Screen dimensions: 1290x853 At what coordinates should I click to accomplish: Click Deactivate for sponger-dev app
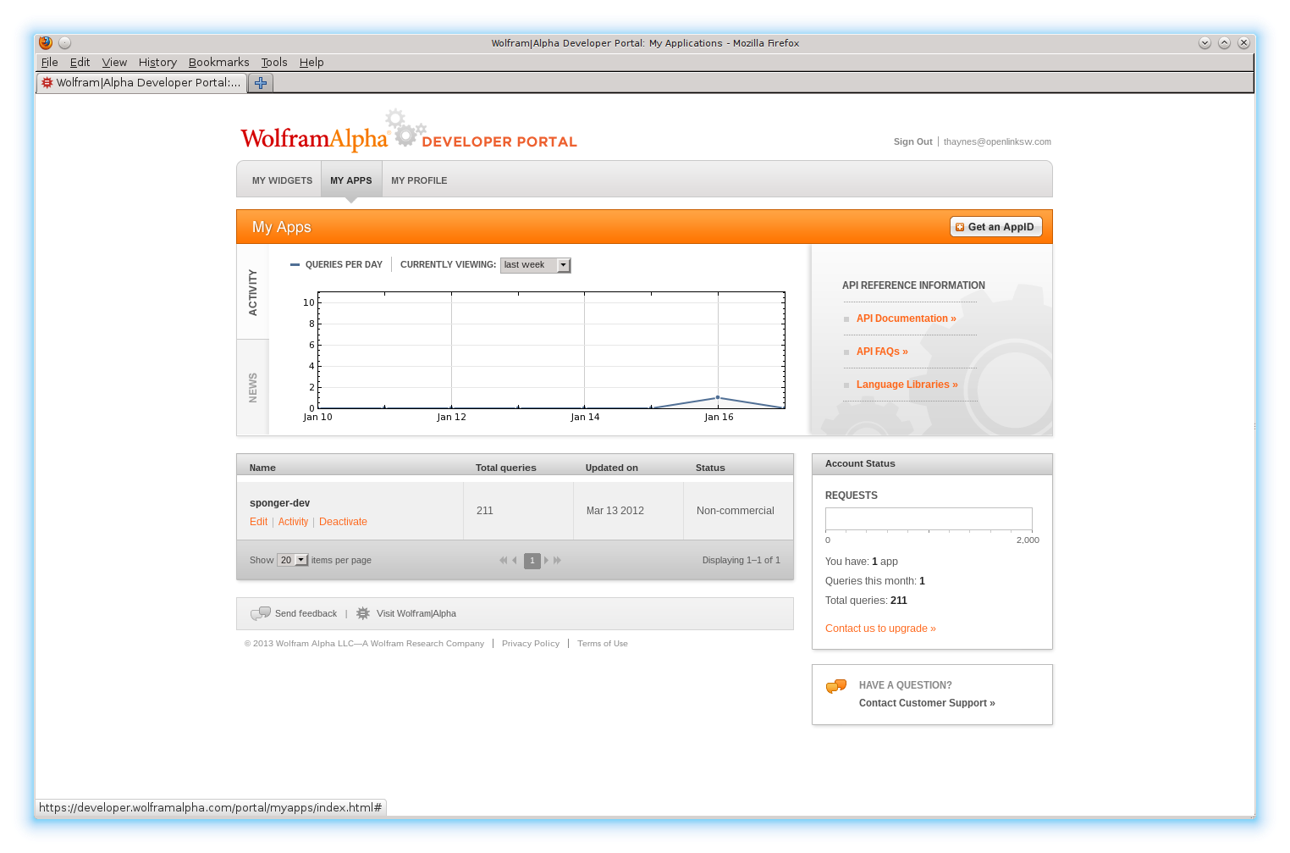(343, 522)
